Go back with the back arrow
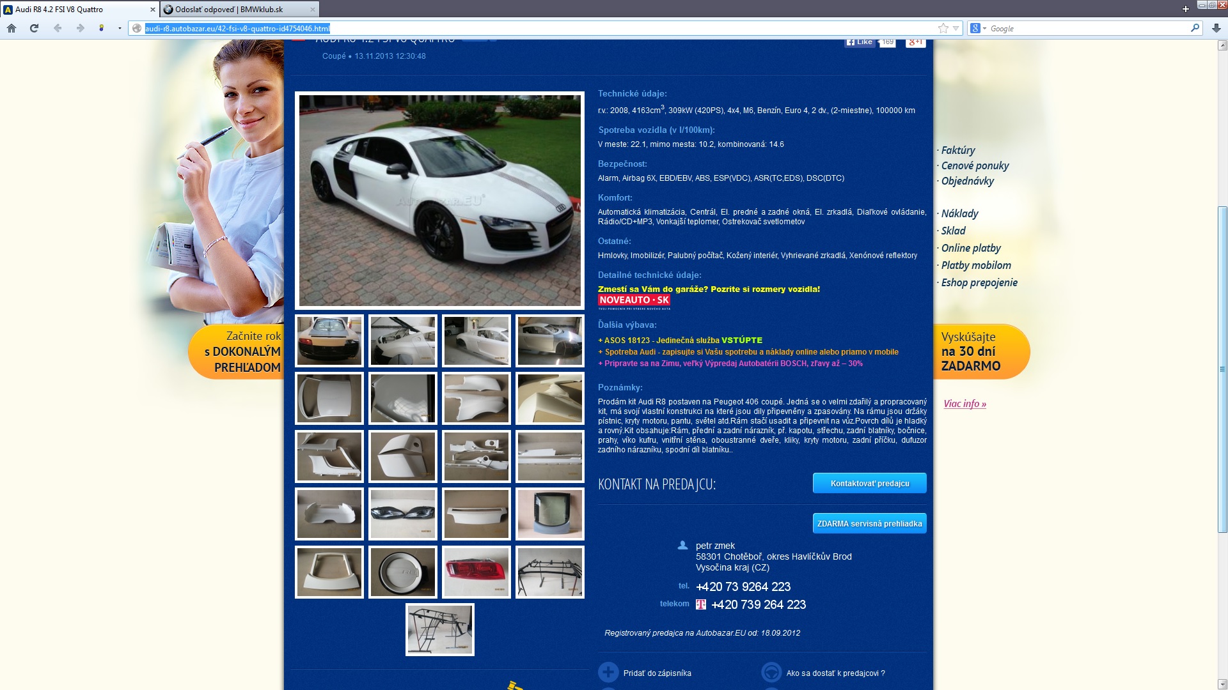The height and width of the screenshot is (690, 1228). (58, 28)
